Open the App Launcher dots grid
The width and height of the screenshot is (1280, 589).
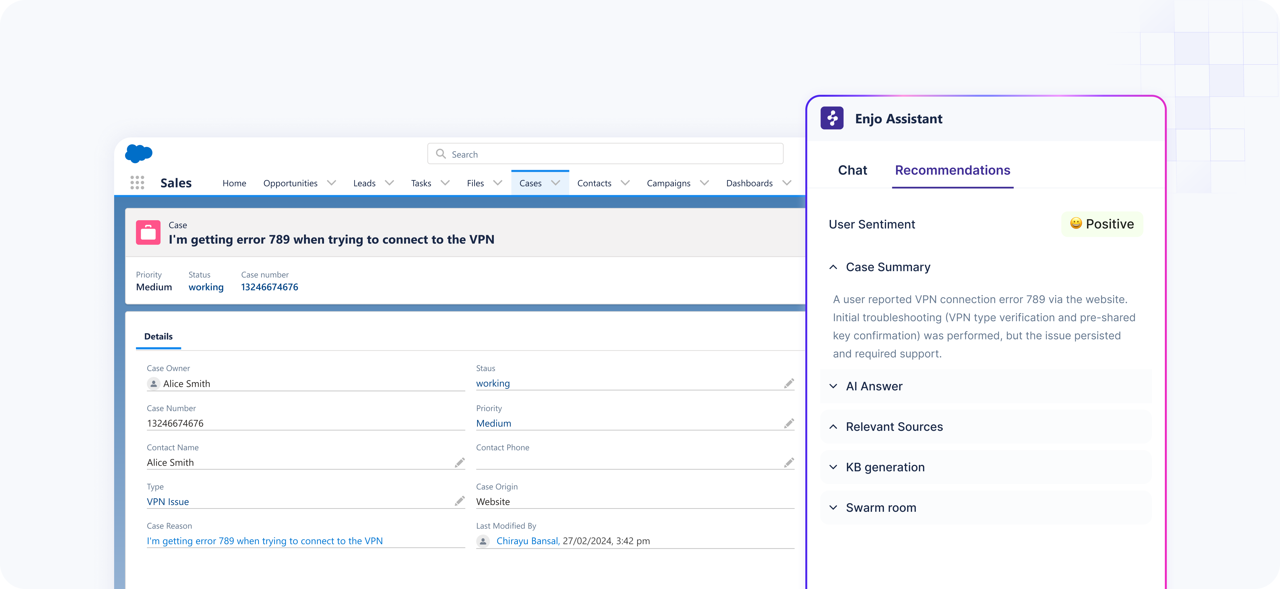137,183
